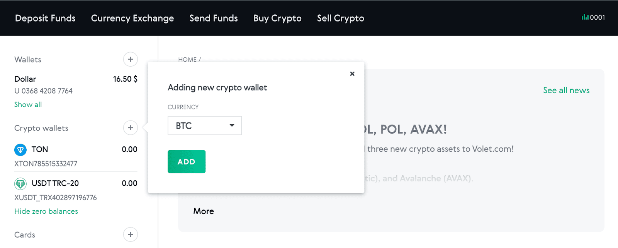Close the Adding new crypto wallet dialog
This screenshot has width=618, height=248.
pos(352,74)
